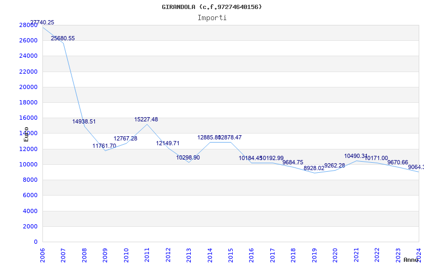Image resolution: width=424 pixels, height=265 pixels.
Task: Click the x-axis year label 2015
Action: click(x=231, y=255)
